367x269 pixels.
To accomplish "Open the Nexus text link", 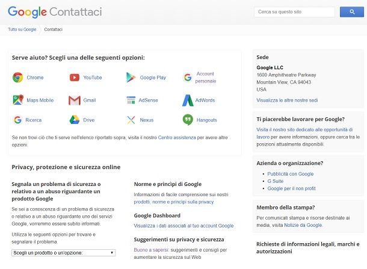I will pos(147,120).
